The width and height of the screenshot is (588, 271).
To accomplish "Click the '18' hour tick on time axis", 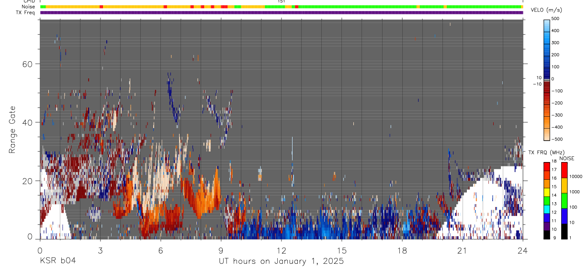I will (x=402, y=250).
